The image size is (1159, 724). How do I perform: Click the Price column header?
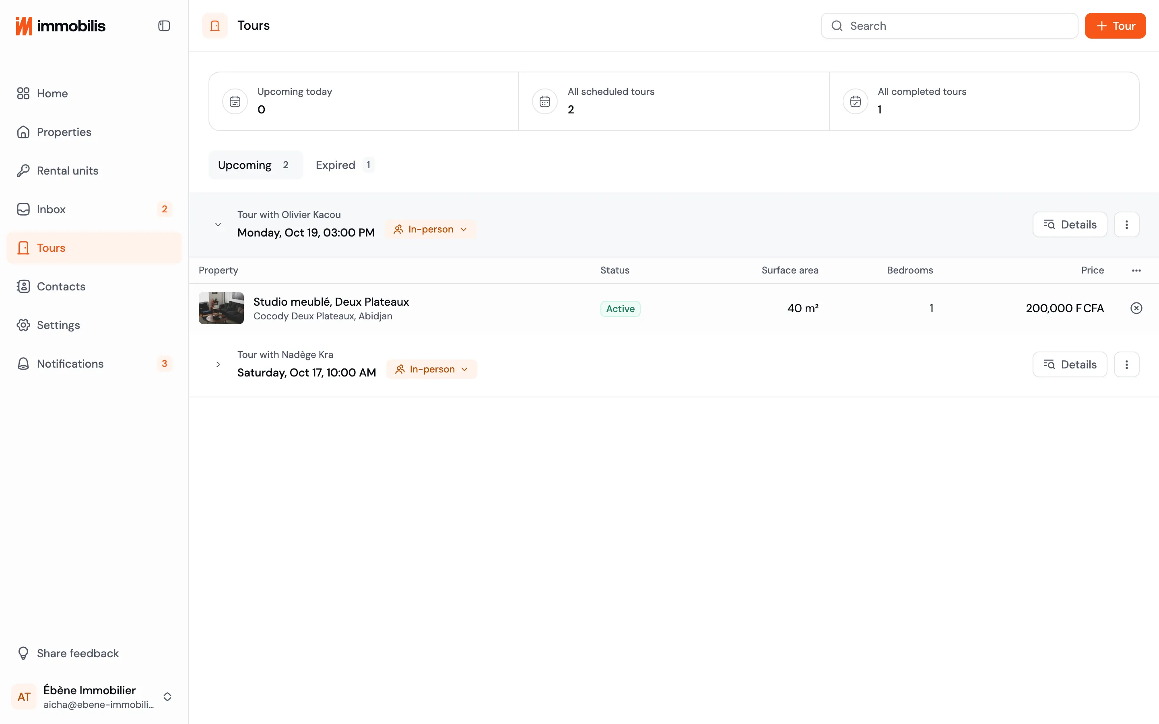click(1093, 271)
